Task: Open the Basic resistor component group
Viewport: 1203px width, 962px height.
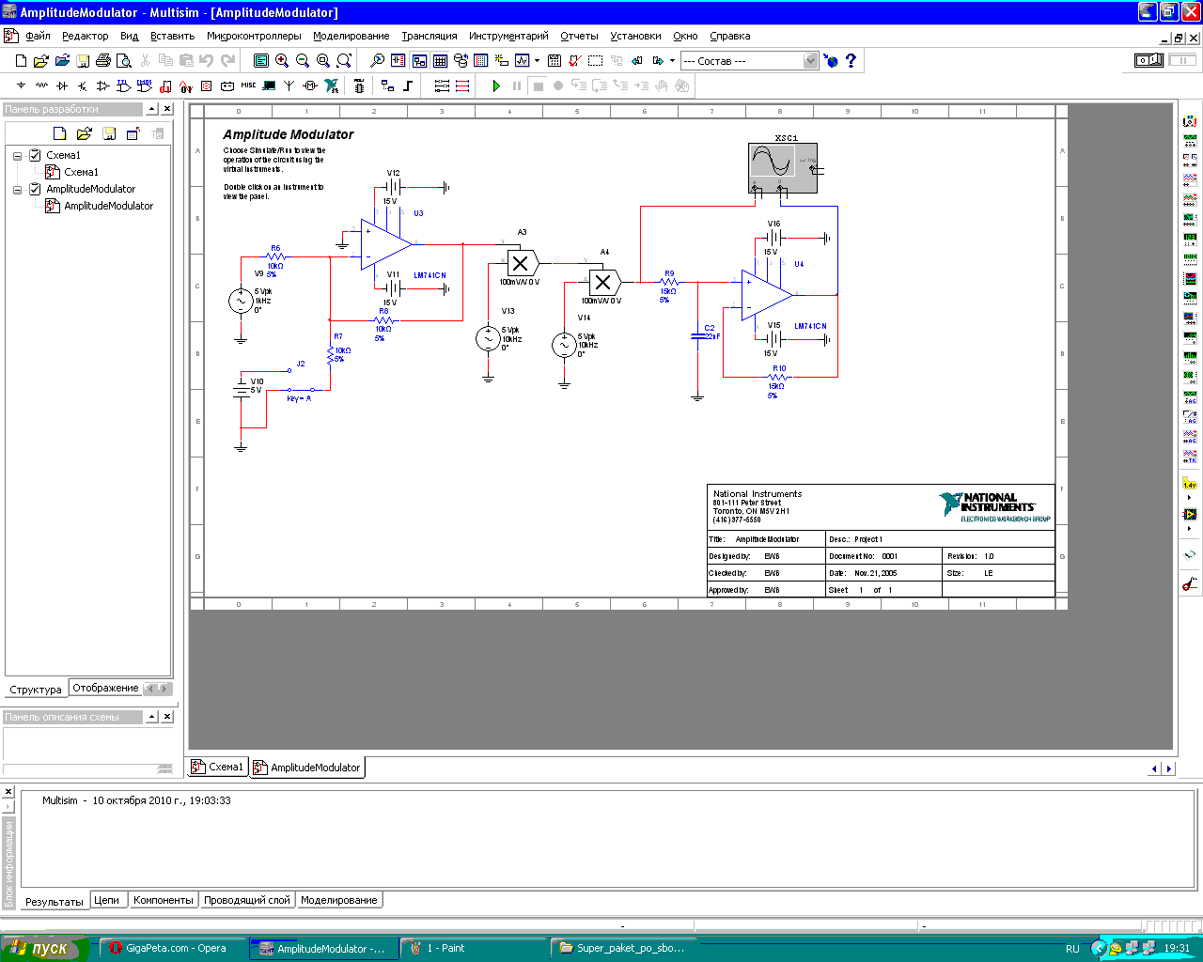Action: 41,85
